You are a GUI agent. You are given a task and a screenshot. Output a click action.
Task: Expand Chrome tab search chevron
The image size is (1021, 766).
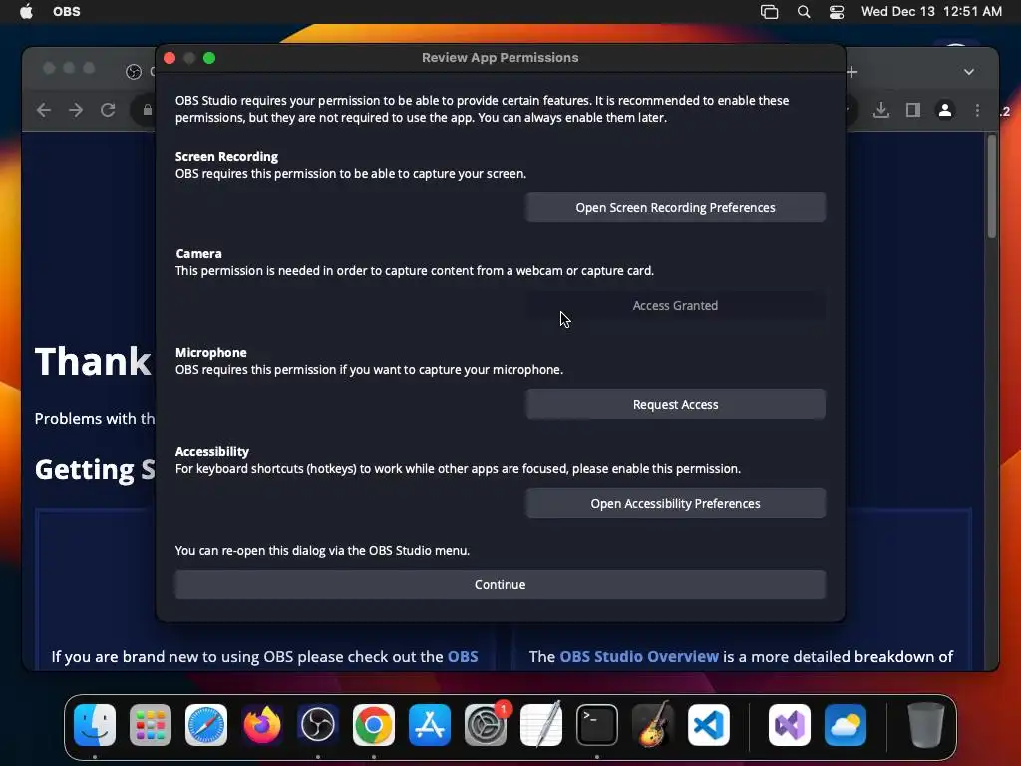click(x=969, y=72)
